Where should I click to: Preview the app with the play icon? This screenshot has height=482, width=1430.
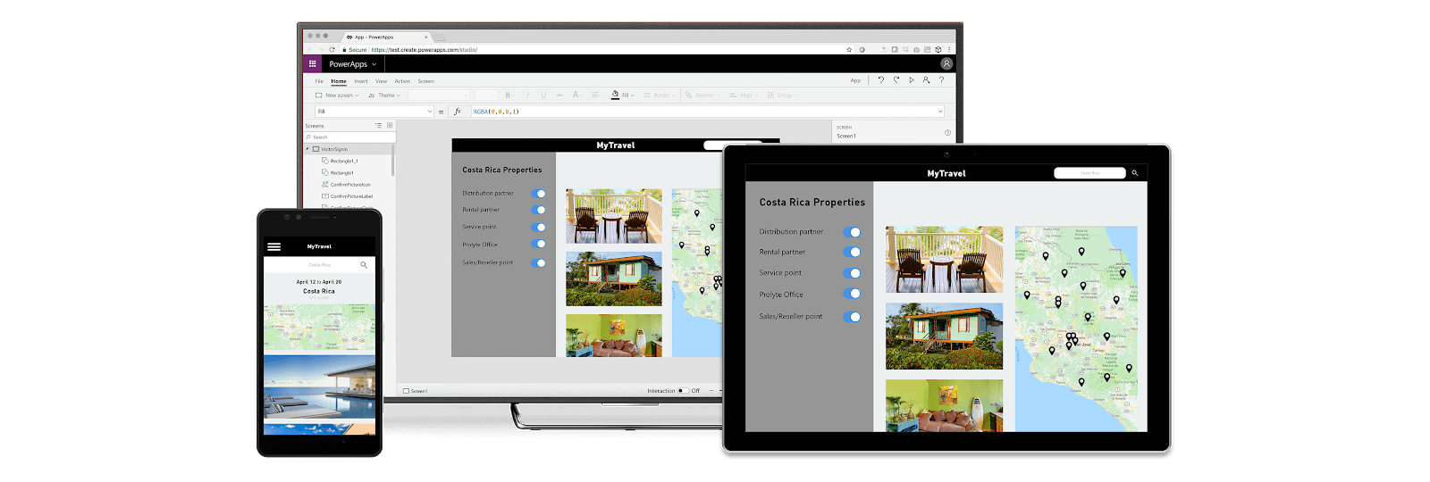click(x=912, y=80)
